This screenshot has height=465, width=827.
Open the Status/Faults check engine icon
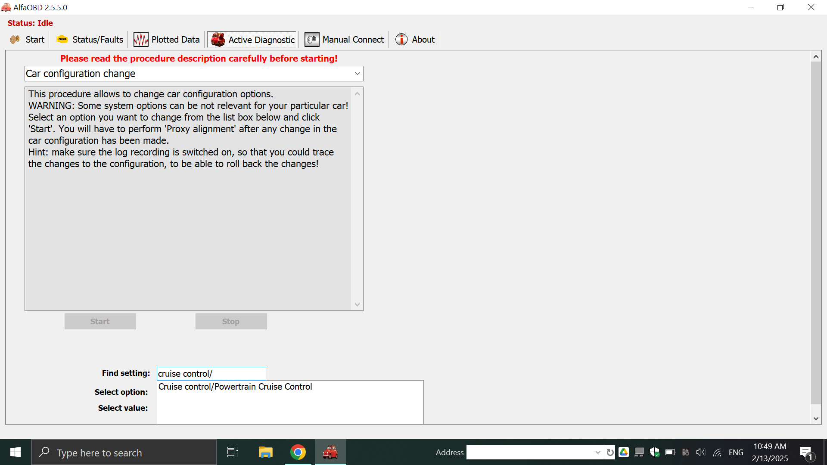(x=62, y=39)
